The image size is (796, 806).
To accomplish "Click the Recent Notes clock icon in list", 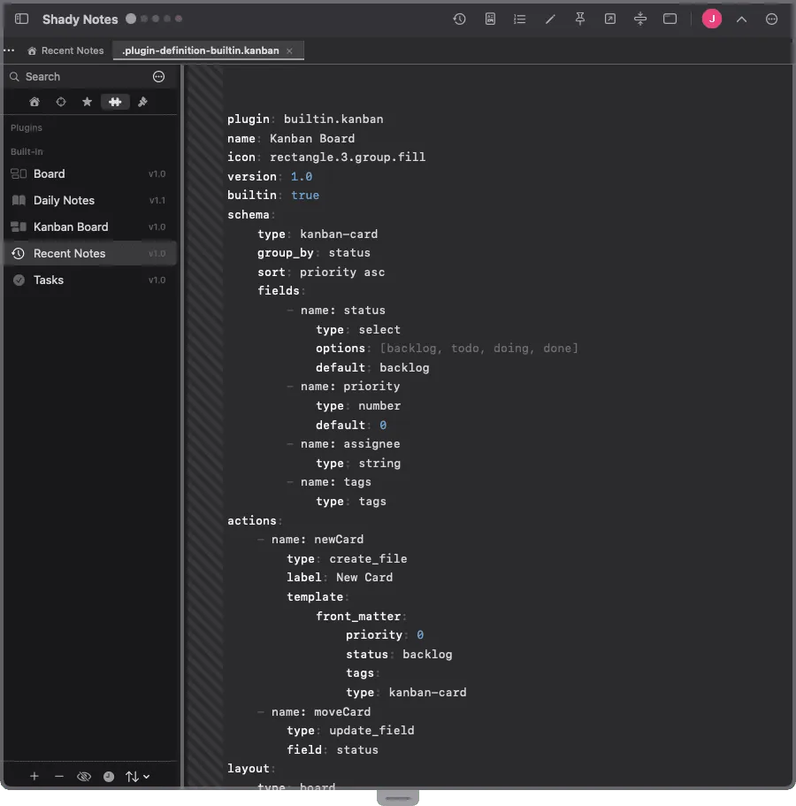I will pos(19,253).
